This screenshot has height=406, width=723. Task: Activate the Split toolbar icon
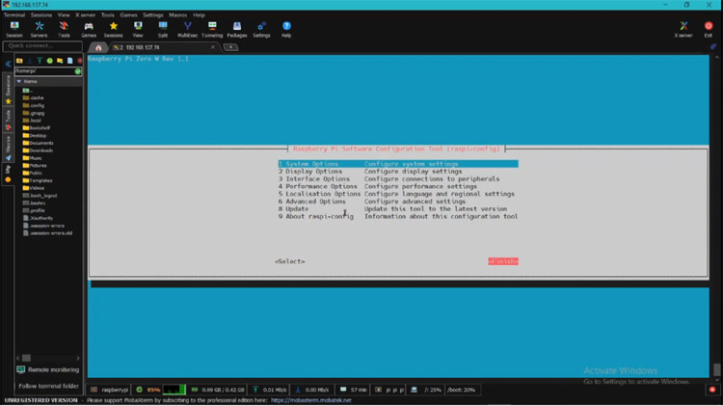pyautogui.click(x=163, y=29)
